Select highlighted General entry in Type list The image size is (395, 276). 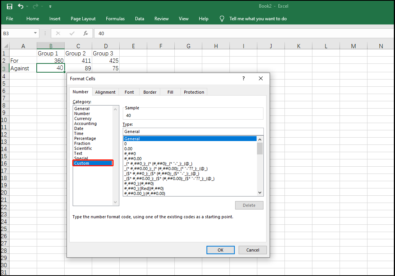pos(190,139)
